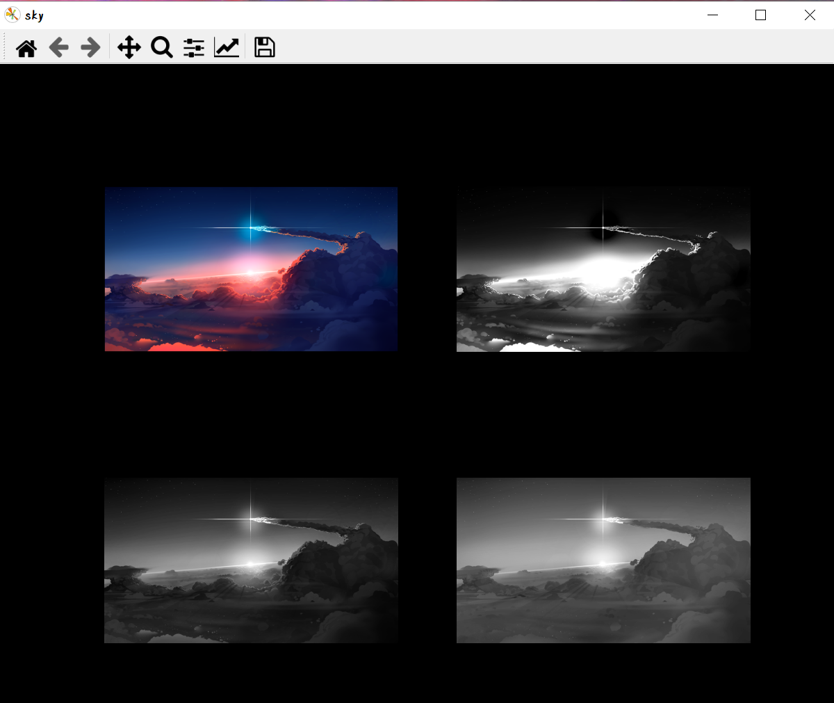
Task: Open the axes and curve editor
Action: (x=227, y=48)
